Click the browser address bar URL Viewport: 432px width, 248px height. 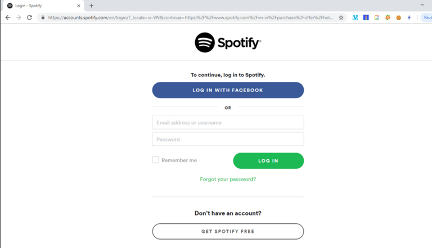[190, 17]
